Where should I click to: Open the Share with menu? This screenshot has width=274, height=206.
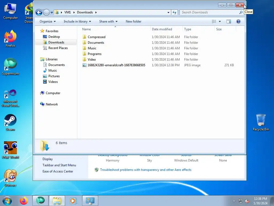coord(108,21)
